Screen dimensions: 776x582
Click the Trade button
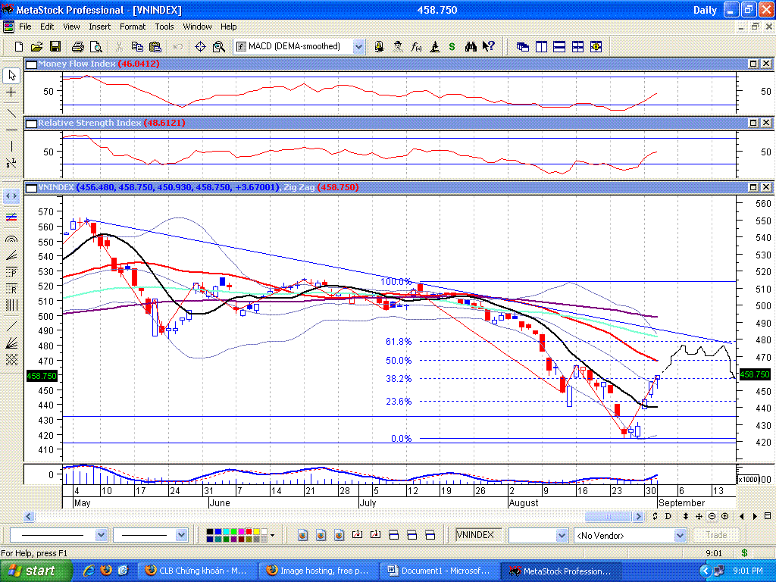point(716,535)
